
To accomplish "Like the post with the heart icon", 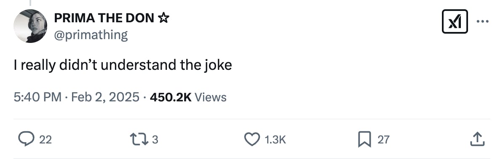I will [252, 139].
